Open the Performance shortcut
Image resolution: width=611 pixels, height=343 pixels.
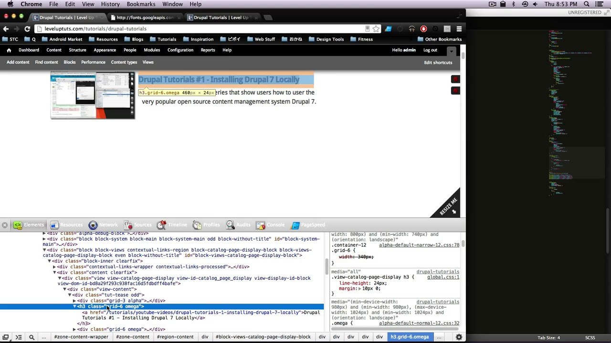point(93,62)
